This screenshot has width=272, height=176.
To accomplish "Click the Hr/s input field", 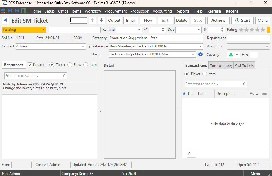I will 254,55.
